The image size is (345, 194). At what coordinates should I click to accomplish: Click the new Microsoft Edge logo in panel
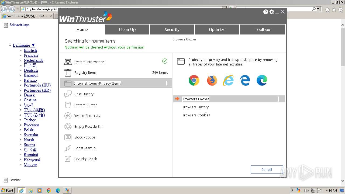pos(262,80)
